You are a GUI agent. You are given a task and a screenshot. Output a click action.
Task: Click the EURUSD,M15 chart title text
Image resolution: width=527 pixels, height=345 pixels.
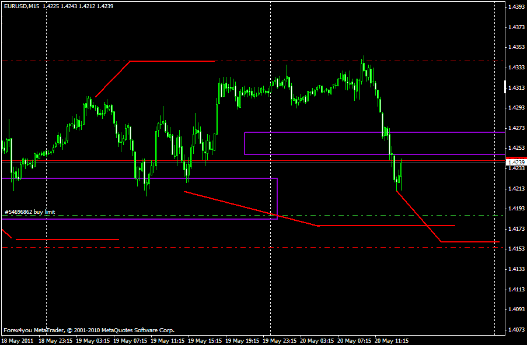pos(21,6)
